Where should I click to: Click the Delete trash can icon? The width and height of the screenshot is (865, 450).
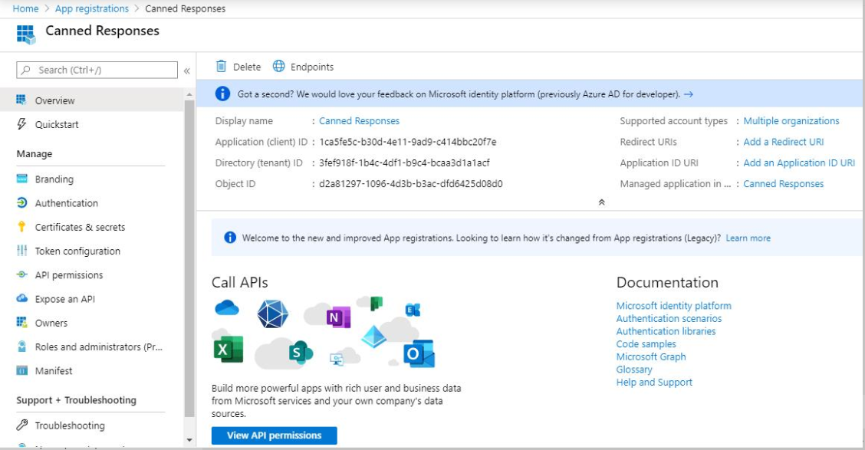point(221,66)
